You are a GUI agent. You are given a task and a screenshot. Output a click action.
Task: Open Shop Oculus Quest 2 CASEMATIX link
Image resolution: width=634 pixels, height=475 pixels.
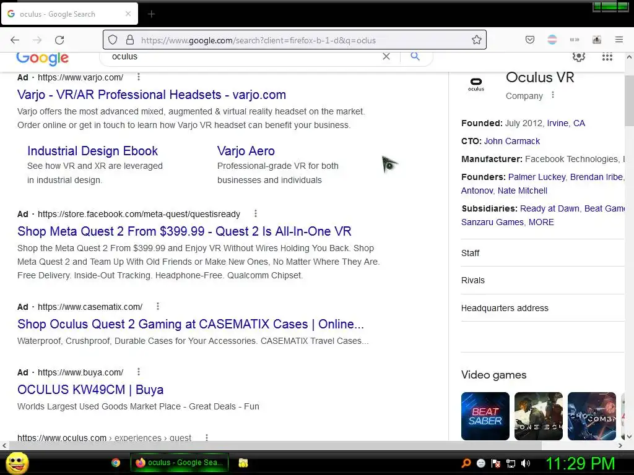pyautogui.click(x=191, y=324)
